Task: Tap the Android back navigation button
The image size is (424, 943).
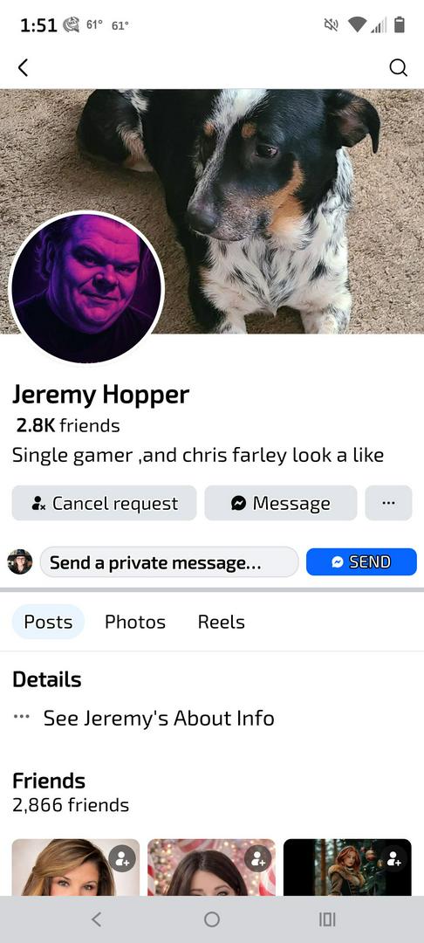Action: [96, 919]
